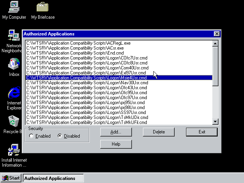Enable security with the Enabled radio button
This screenshot has height=183, width=244.
(32, 136)
